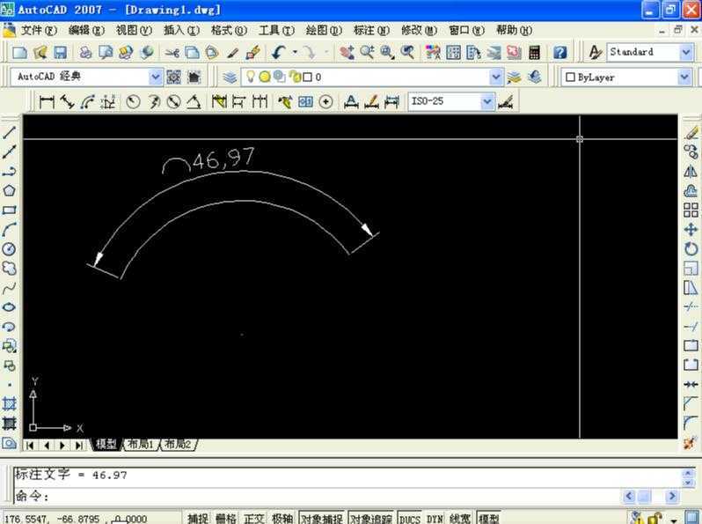Viewport: 702px width, 524px height.
Task: Select the Circle draw tool
Action: click(9, 248)
